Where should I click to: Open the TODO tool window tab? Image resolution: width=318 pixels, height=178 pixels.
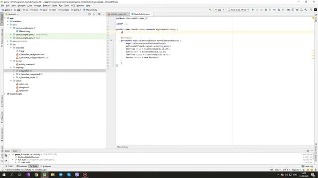pyautogui.click(x=9, y=166)
